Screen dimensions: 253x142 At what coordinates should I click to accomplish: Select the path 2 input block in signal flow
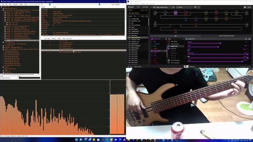155,24
